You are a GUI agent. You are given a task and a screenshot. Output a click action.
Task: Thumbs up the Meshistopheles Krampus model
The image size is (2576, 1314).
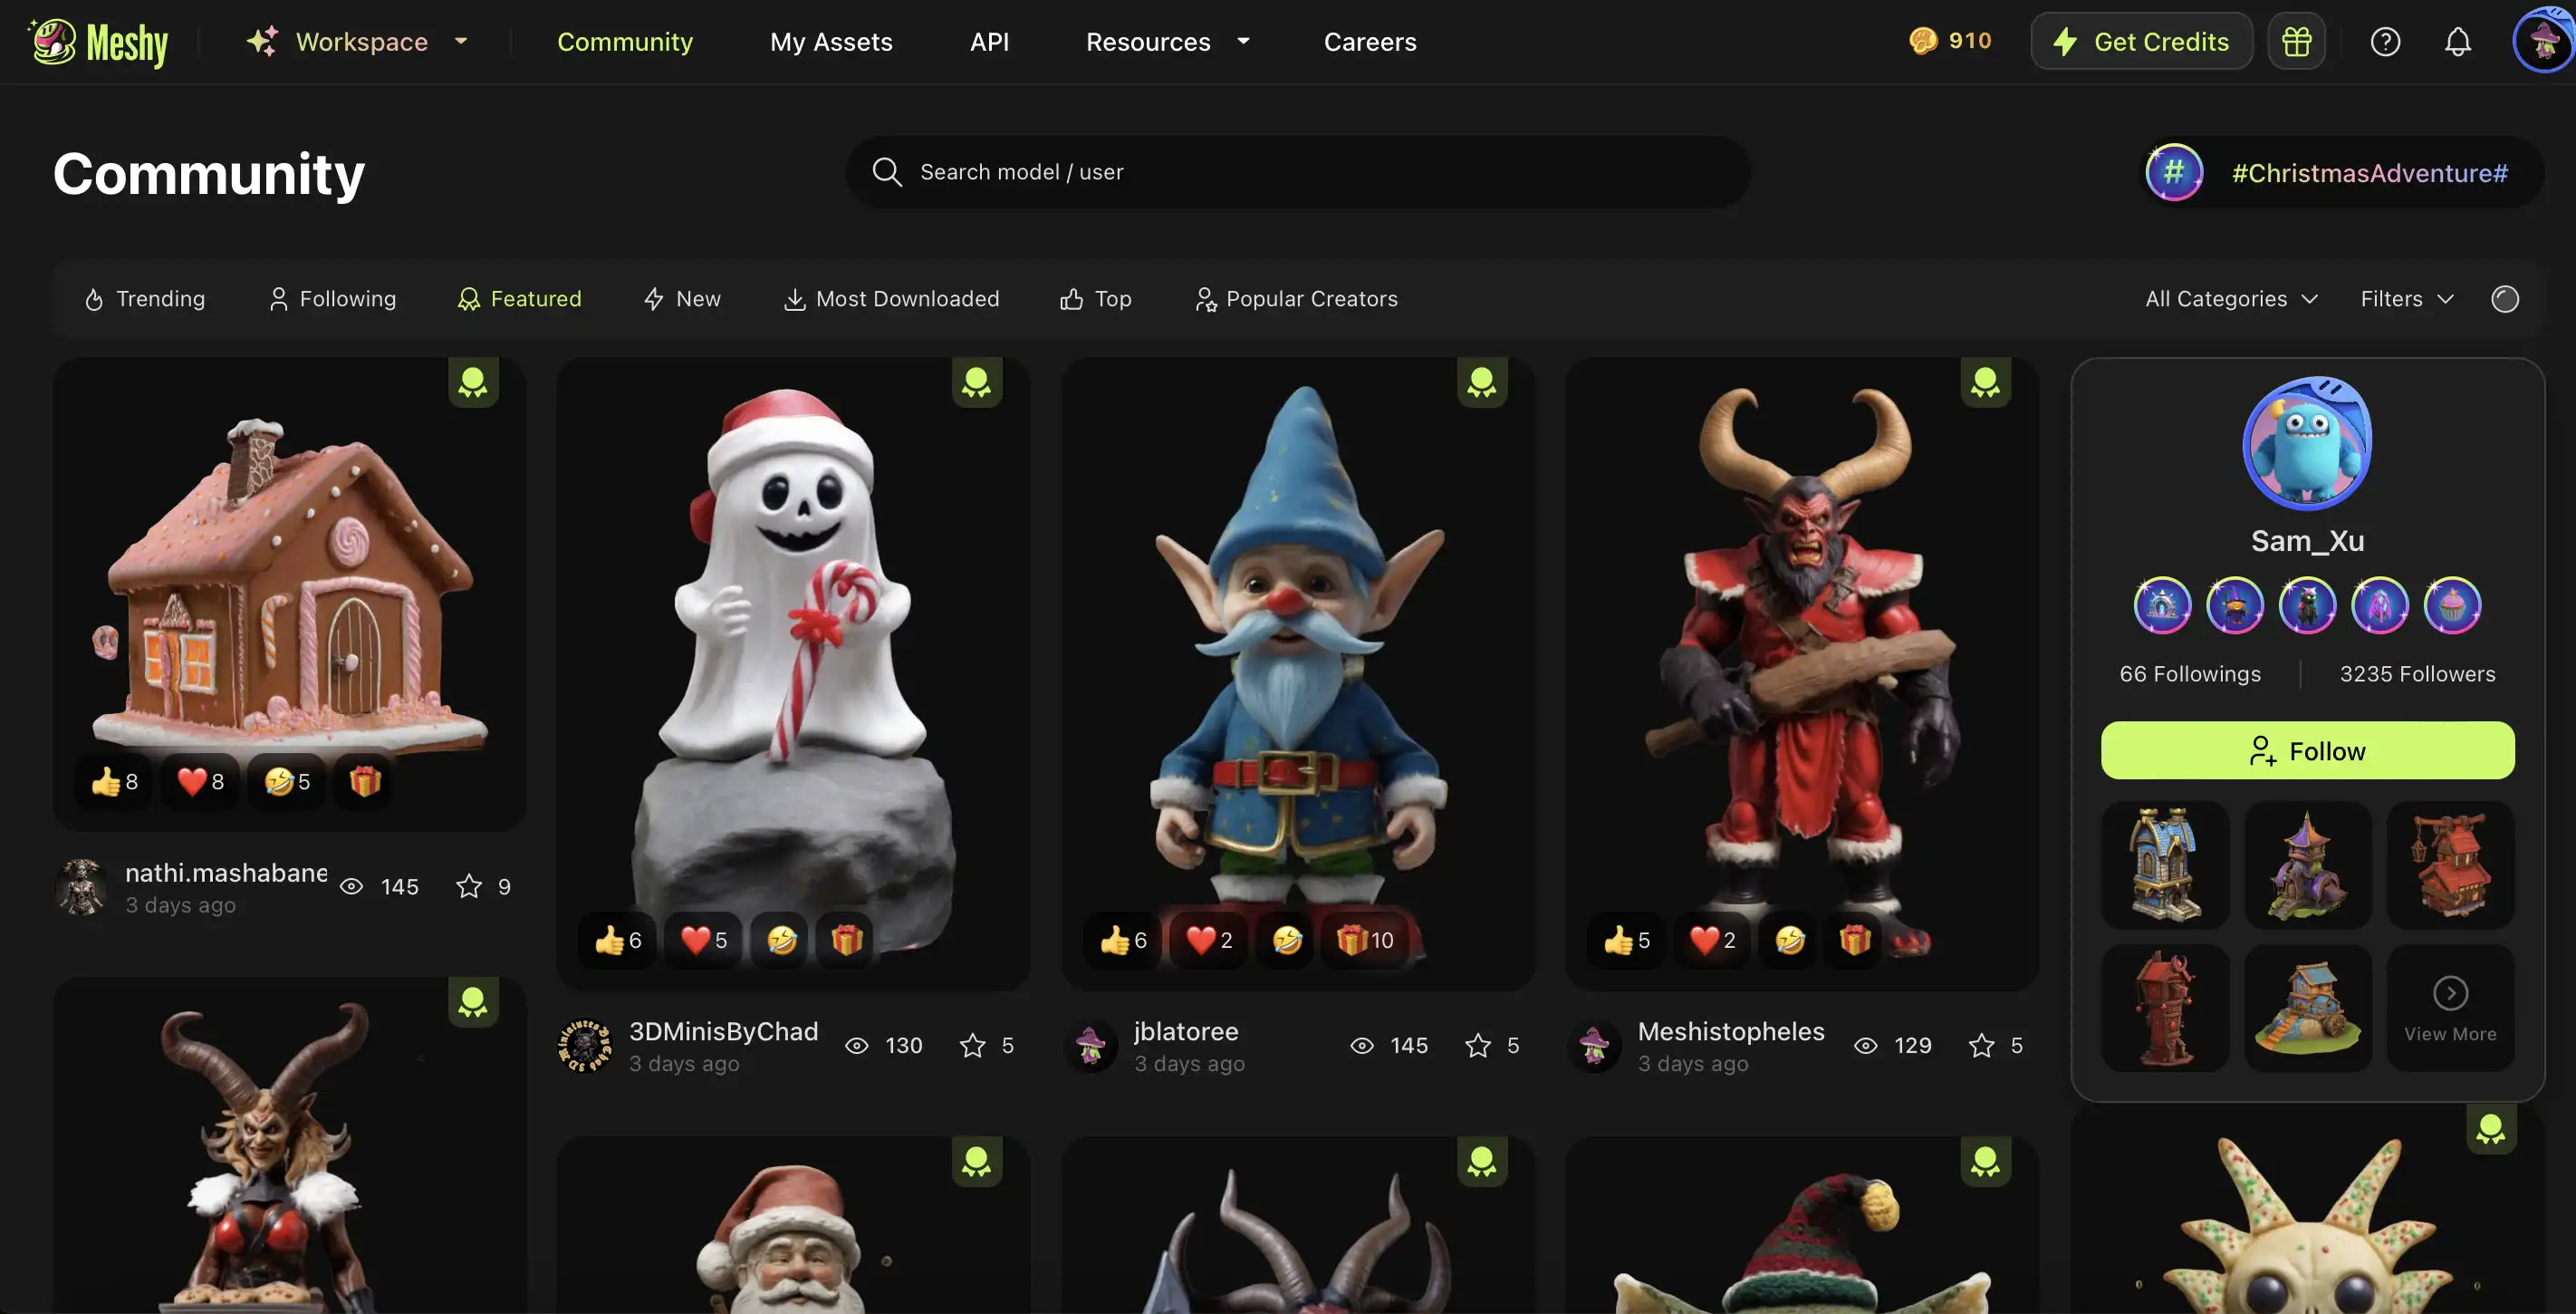(1628, 940)
